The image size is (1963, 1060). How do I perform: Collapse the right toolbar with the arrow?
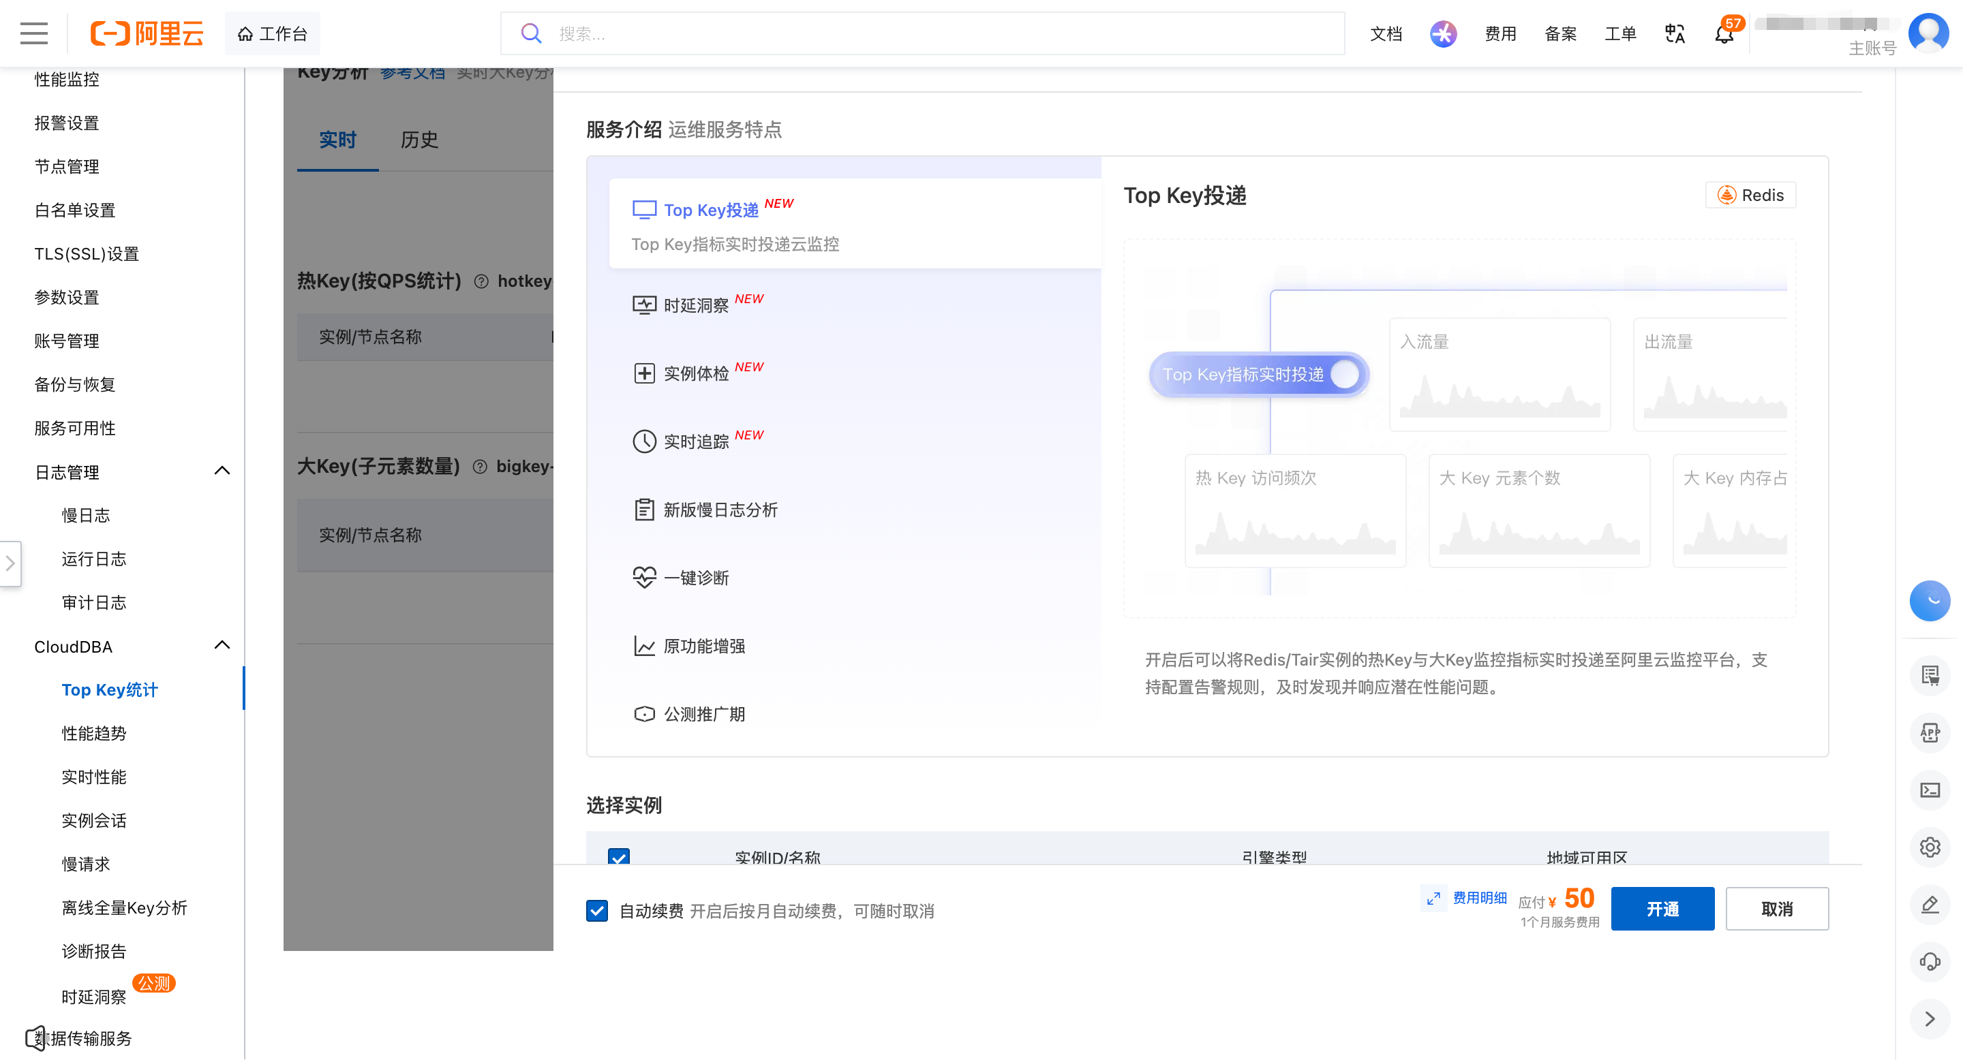pos(1930,1019)
